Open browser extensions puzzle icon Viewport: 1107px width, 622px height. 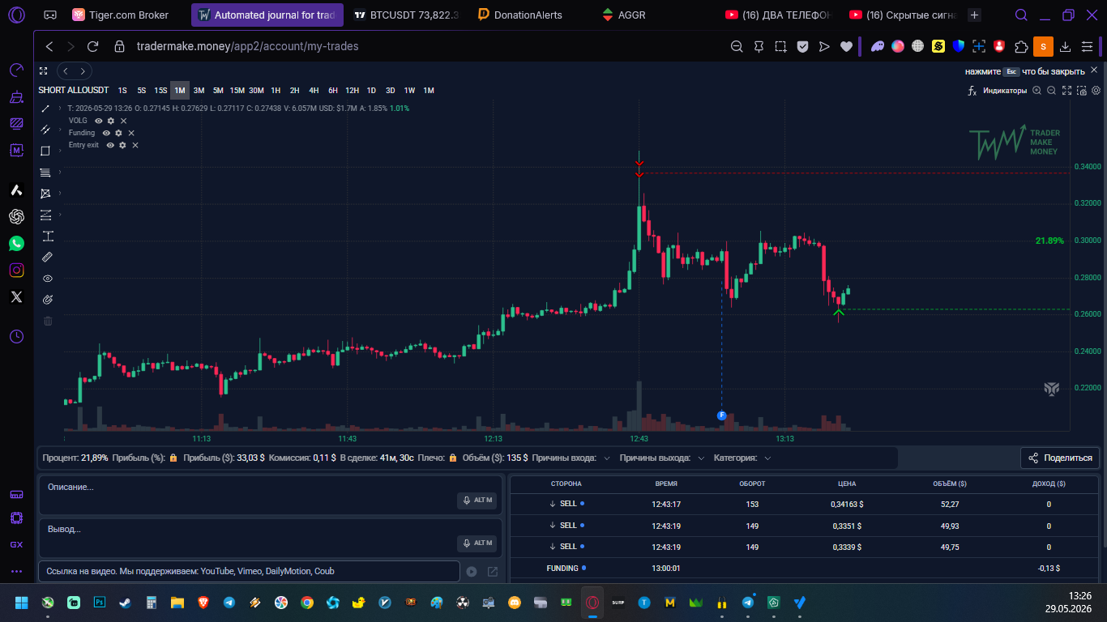[1021, 47]
